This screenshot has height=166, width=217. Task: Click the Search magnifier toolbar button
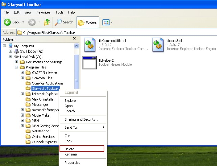point(64,22)
